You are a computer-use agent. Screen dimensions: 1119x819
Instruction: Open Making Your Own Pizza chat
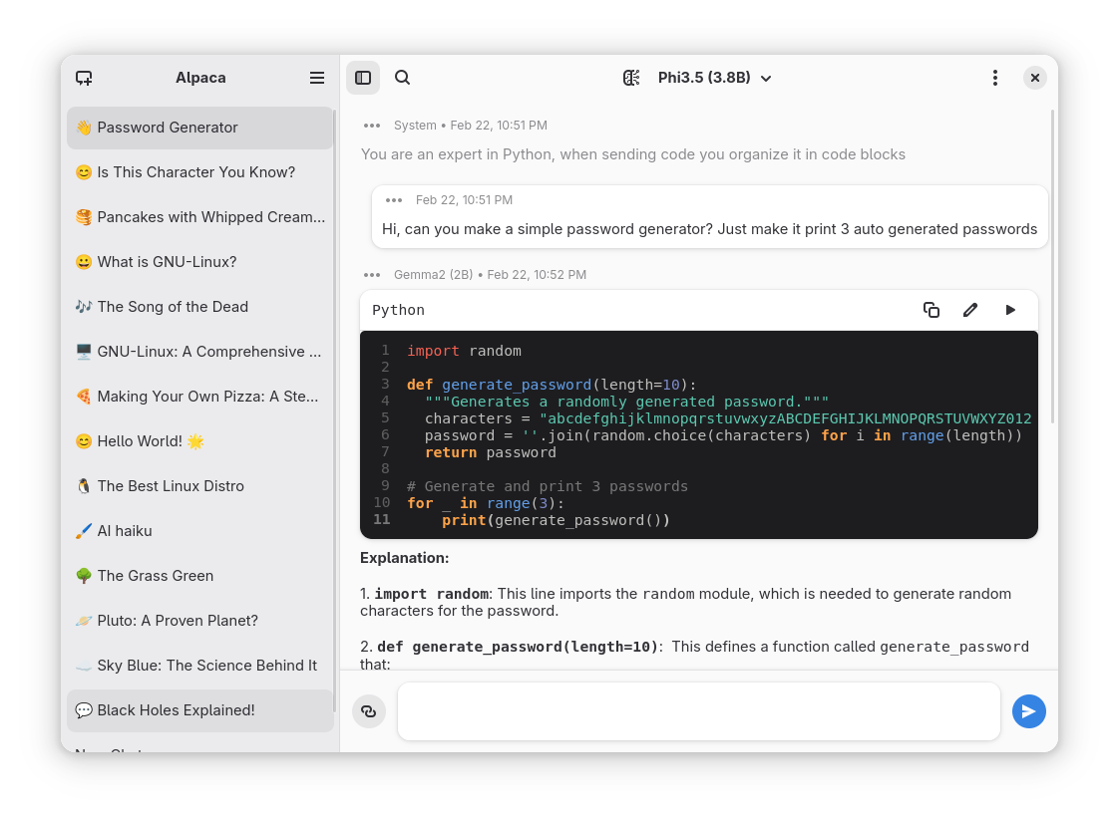[x=199, y=397]
